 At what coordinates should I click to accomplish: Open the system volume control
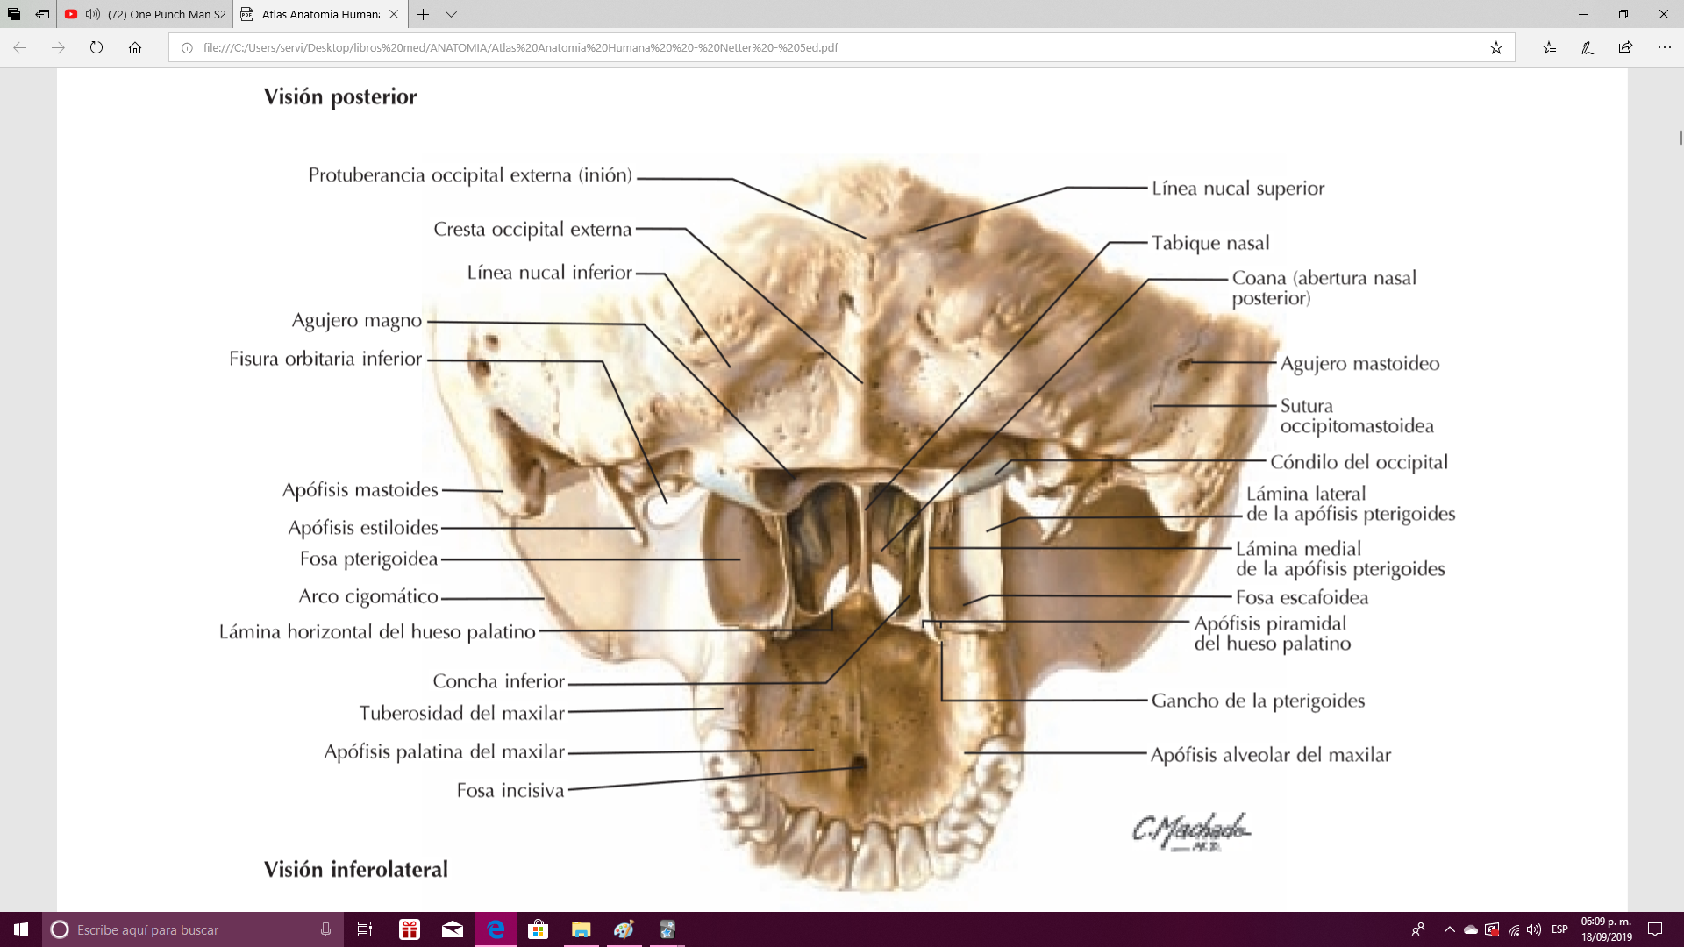(x=1534, y=929)
